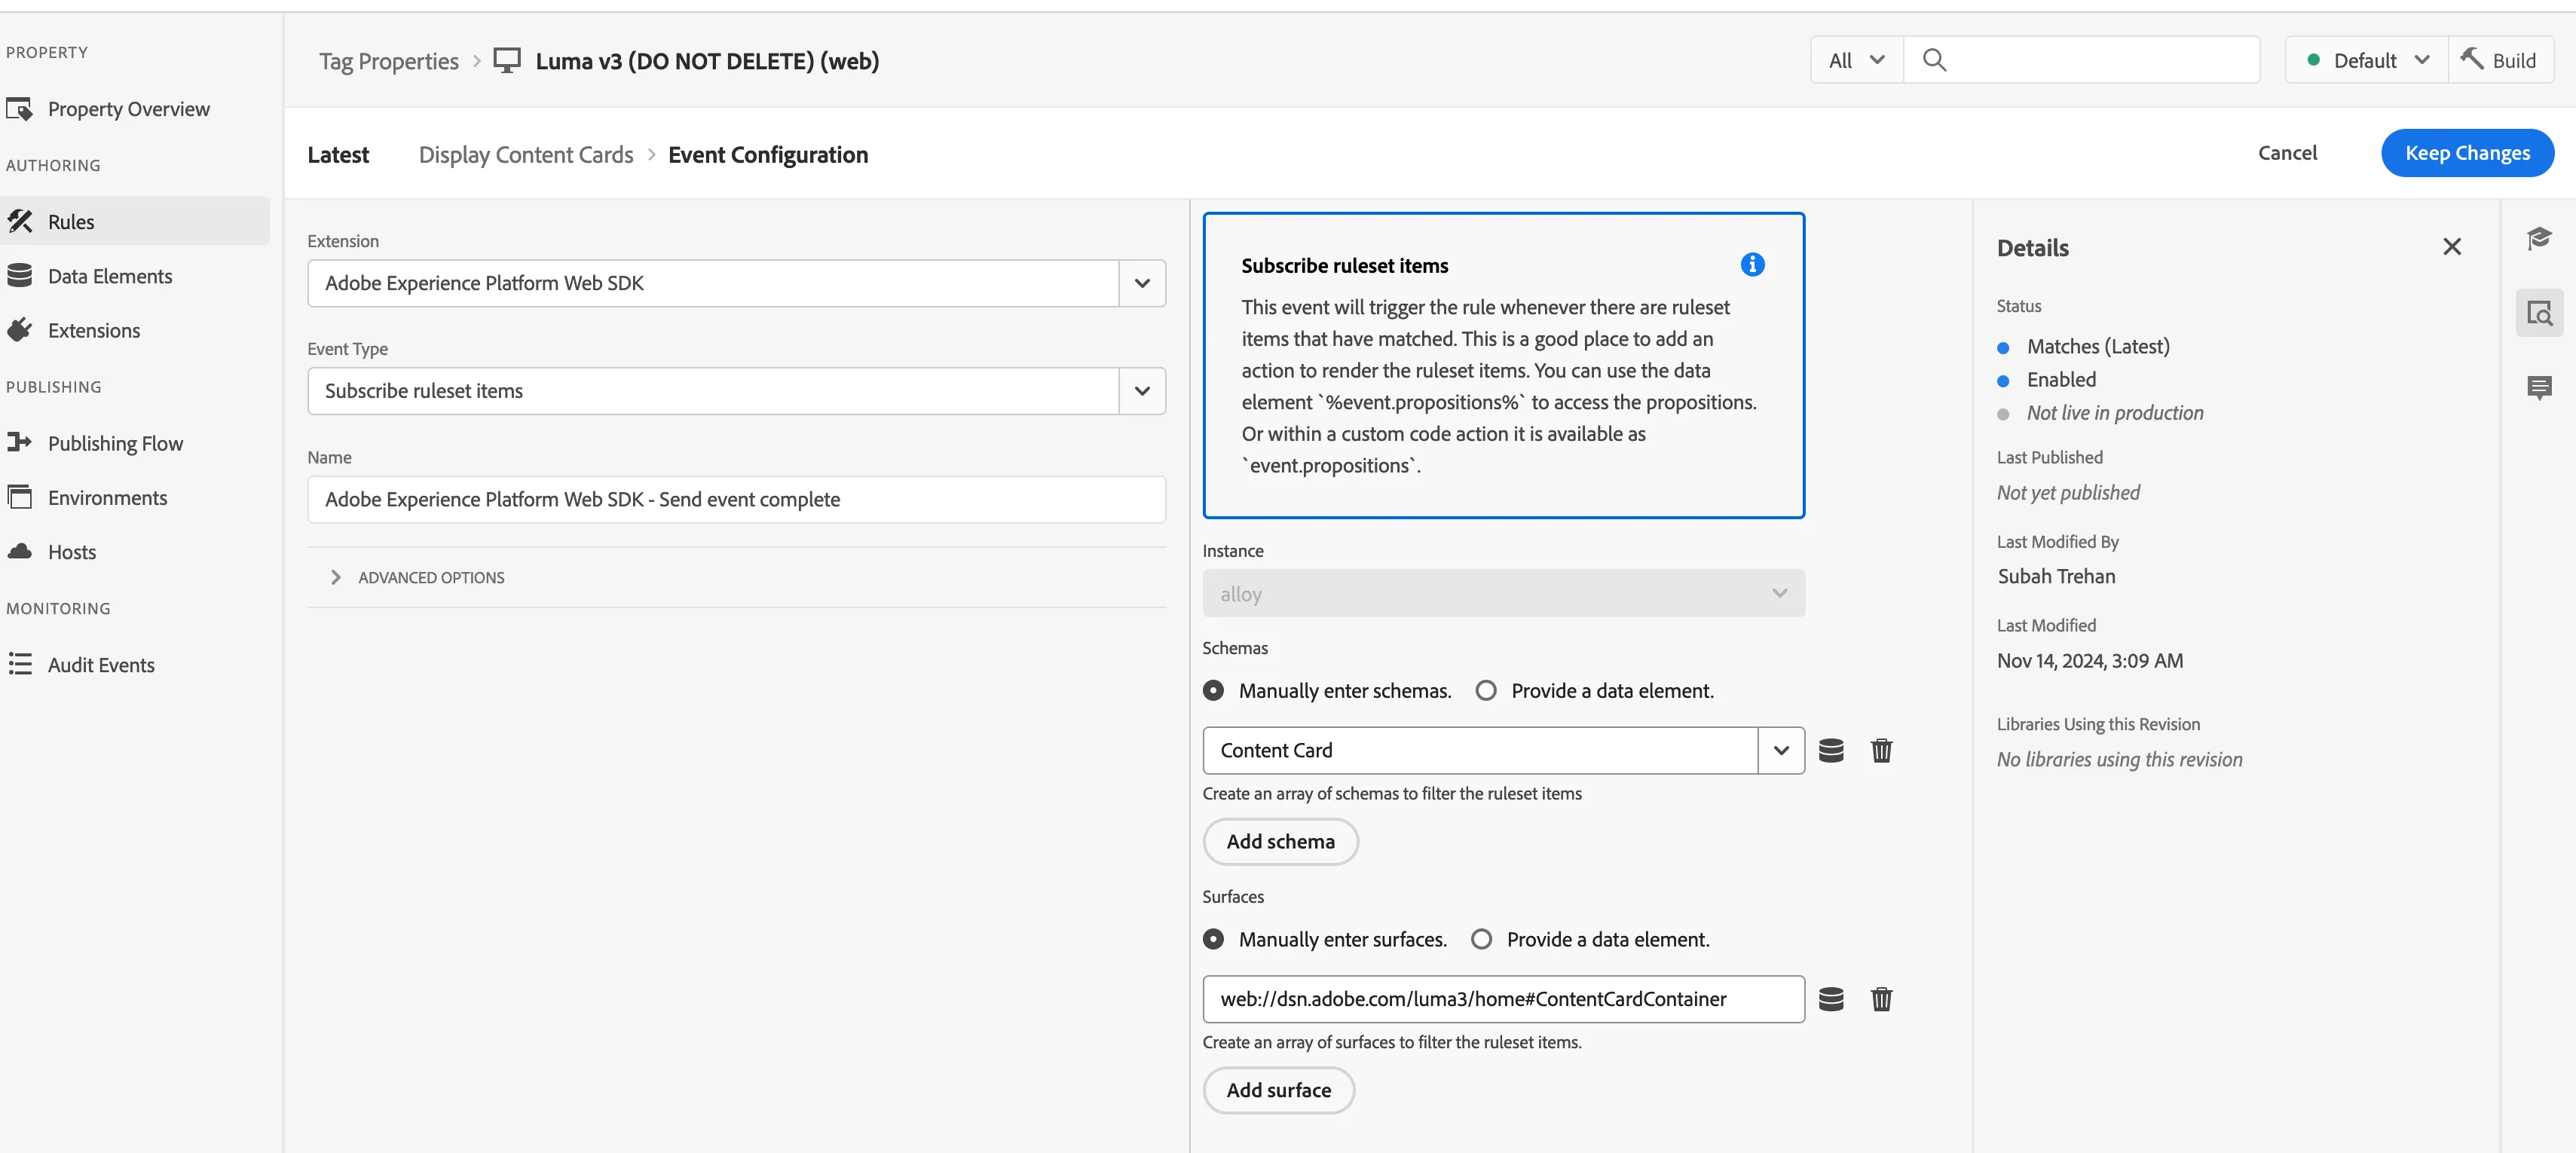Screen dimensions: 2576x1153
Task: Select Provide a data element for Surfaces
Action: pos(1482,939)
